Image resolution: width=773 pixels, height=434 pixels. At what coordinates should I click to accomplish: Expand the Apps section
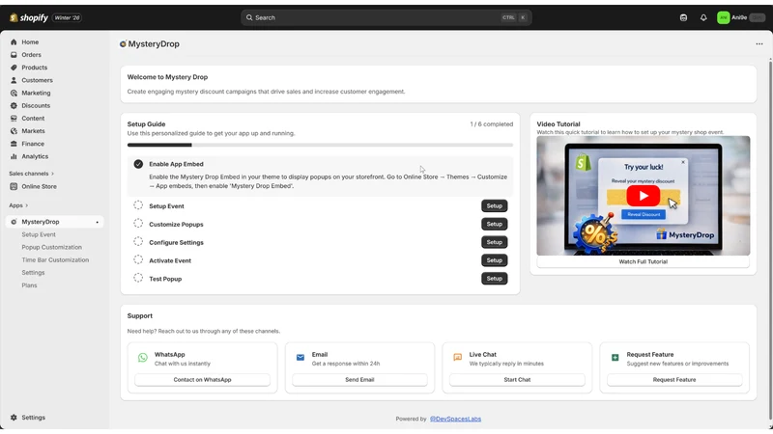[x=18, y=205]
